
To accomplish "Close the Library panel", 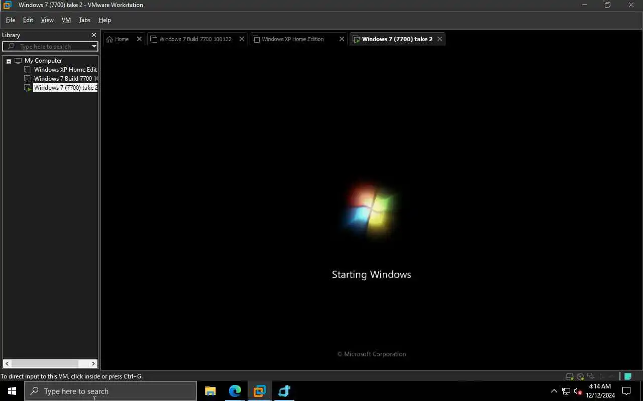I will point(93,35).
